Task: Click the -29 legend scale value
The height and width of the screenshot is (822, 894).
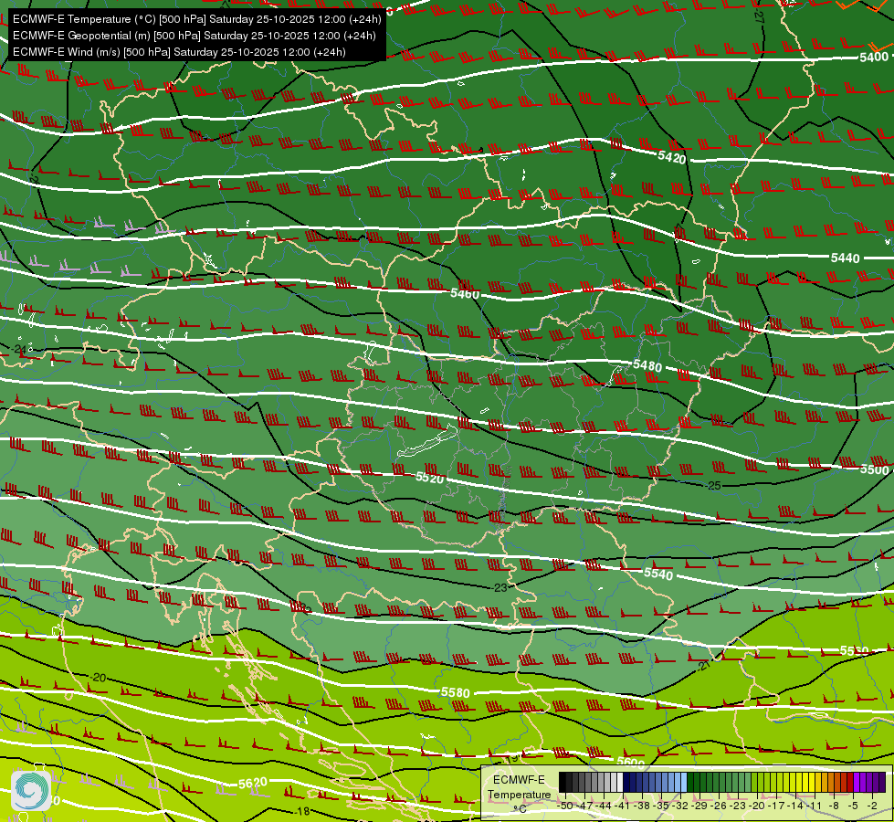Action: pos(699,806)
